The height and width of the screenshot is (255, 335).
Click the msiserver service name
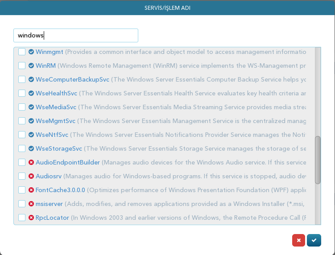click(49, 204)
